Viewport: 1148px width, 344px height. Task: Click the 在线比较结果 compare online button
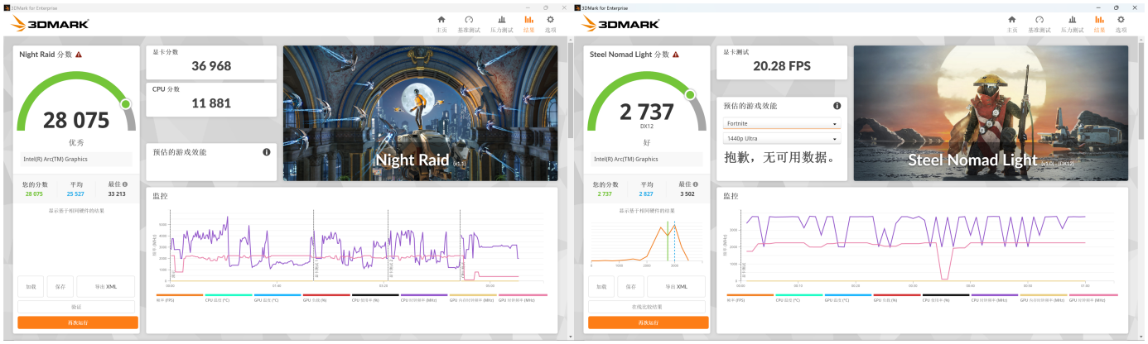point(647,306)
